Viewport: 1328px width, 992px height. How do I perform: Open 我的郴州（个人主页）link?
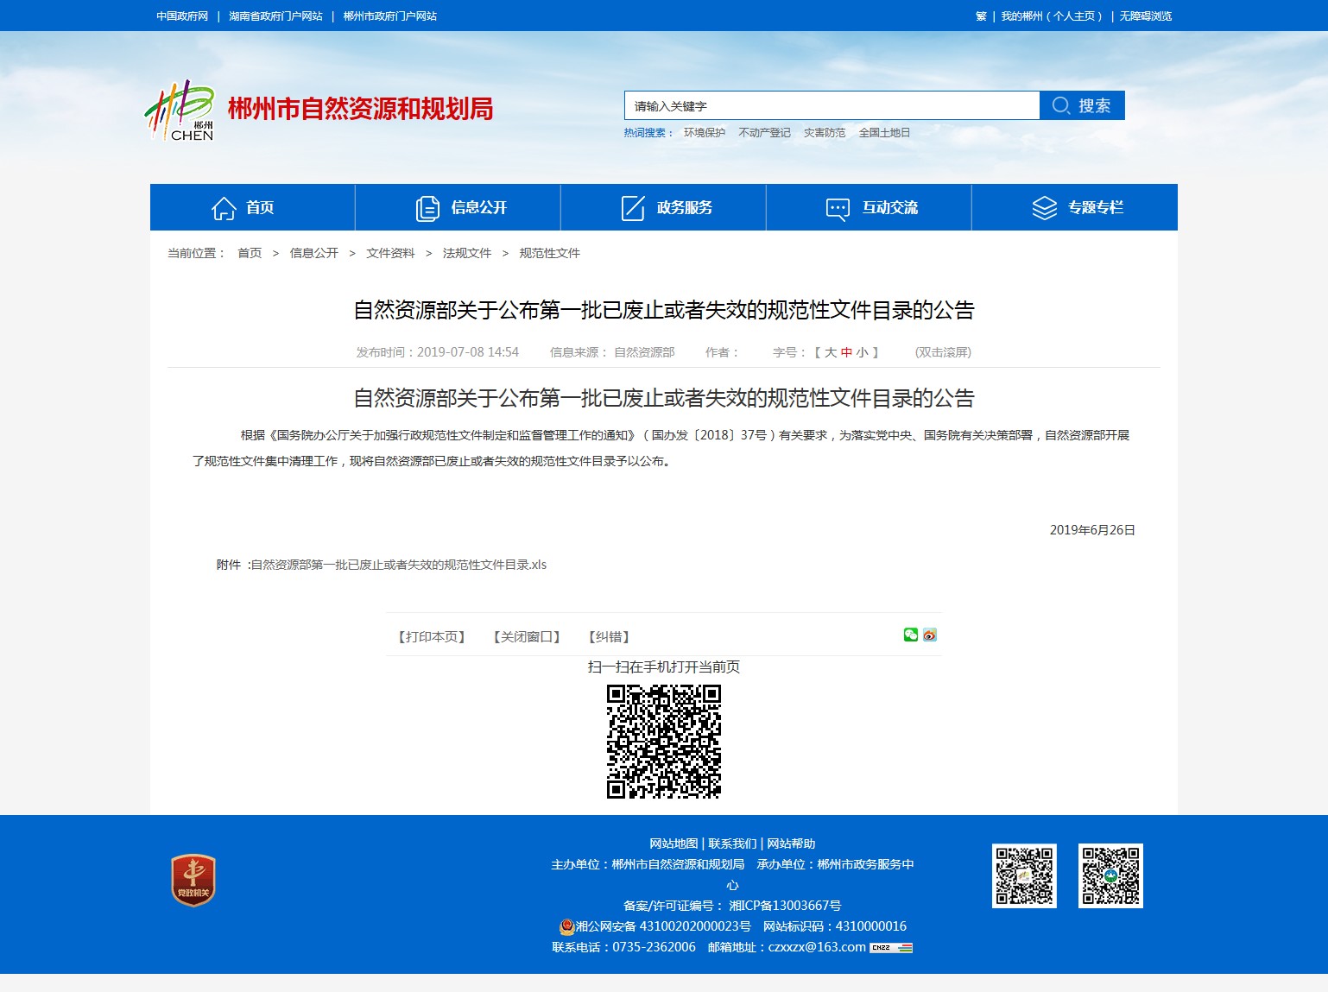1052,16
